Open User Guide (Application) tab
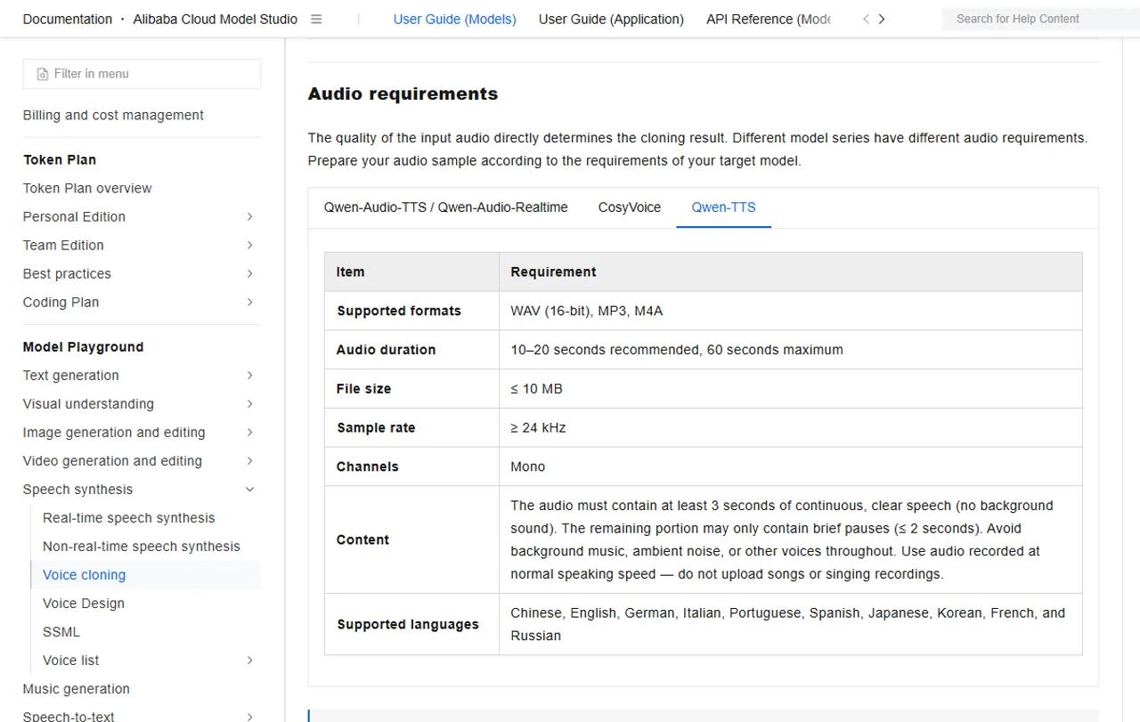 (x=611, y=19)
